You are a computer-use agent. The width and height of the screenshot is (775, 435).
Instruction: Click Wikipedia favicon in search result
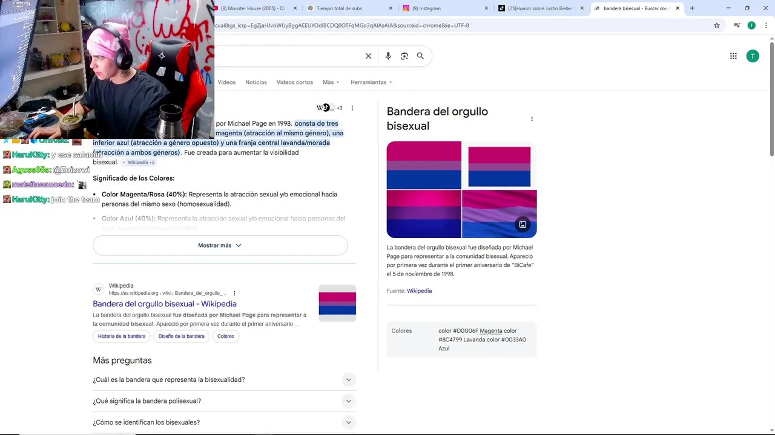tap(99, 289)
